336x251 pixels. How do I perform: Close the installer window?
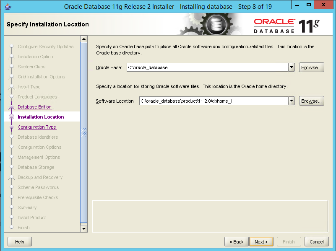pos(323,5)
